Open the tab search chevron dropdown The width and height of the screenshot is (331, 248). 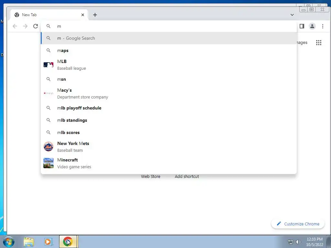click(x=292, y=15)
